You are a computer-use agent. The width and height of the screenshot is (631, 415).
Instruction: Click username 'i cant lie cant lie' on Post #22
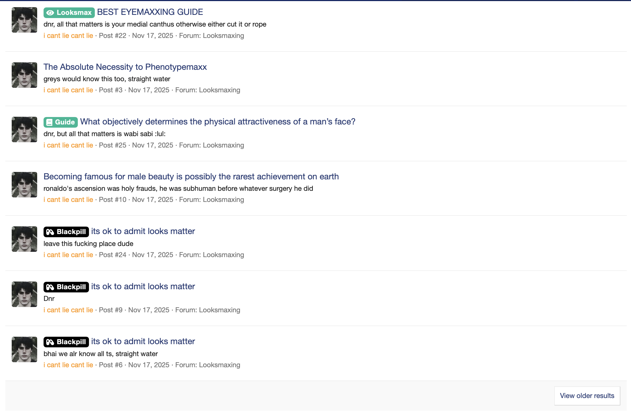(68, 36)
